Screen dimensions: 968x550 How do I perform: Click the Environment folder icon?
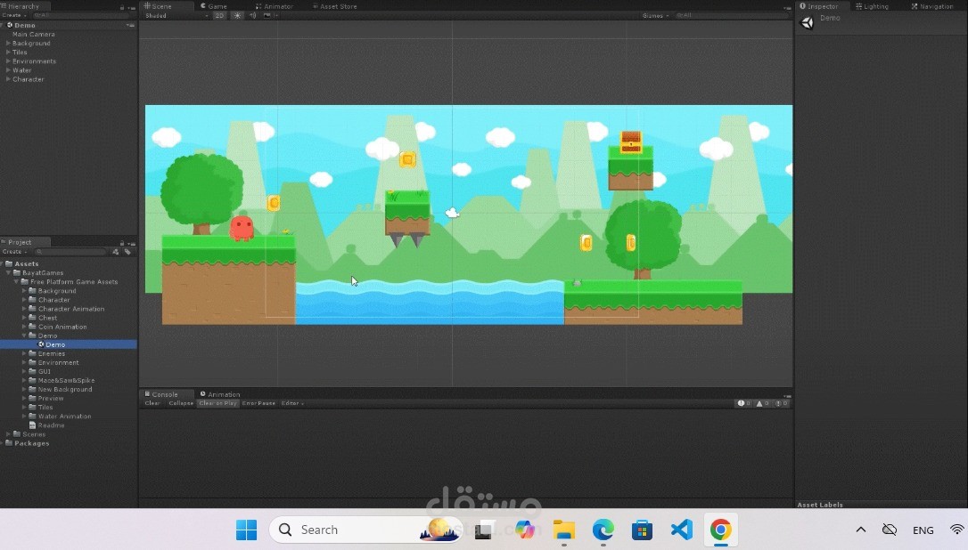(x=33, y=362)
